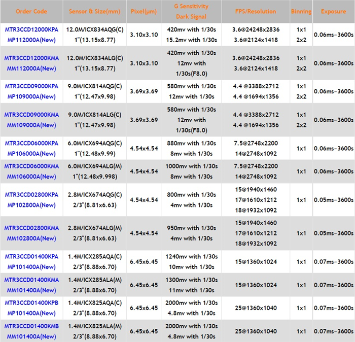Open the MTR3CCD02800KMA link

coord(31,228)
